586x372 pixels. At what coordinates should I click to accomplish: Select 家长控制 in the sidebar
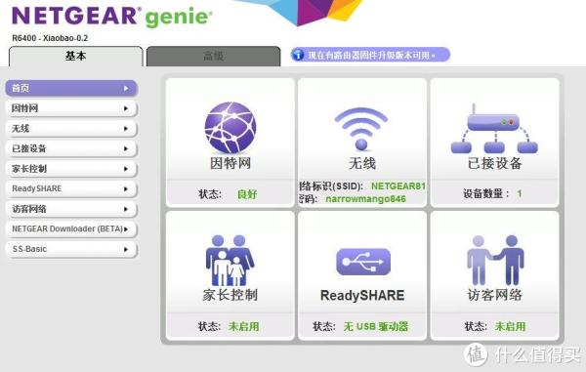[x=71, y=169]
